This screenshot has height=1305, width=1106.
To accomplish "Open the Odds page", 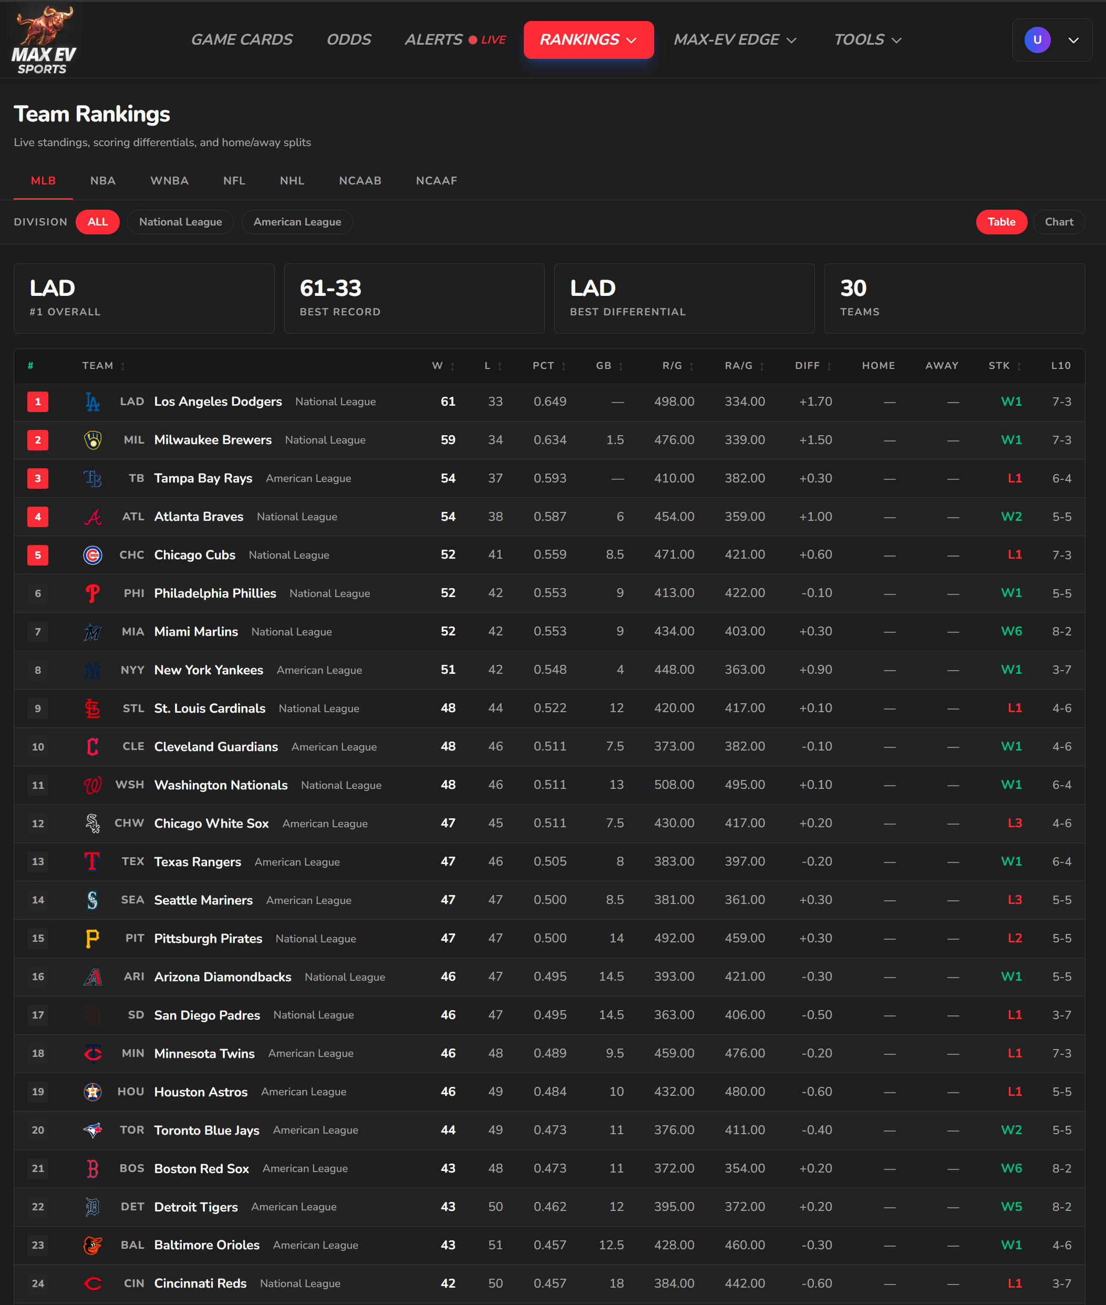I will [348, 39].
